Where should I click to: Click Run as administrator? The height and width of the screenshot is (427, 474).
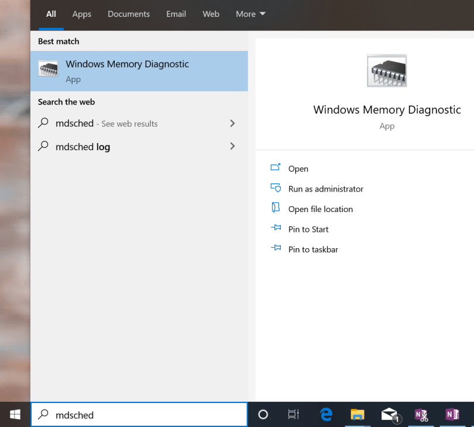point(325,189)
